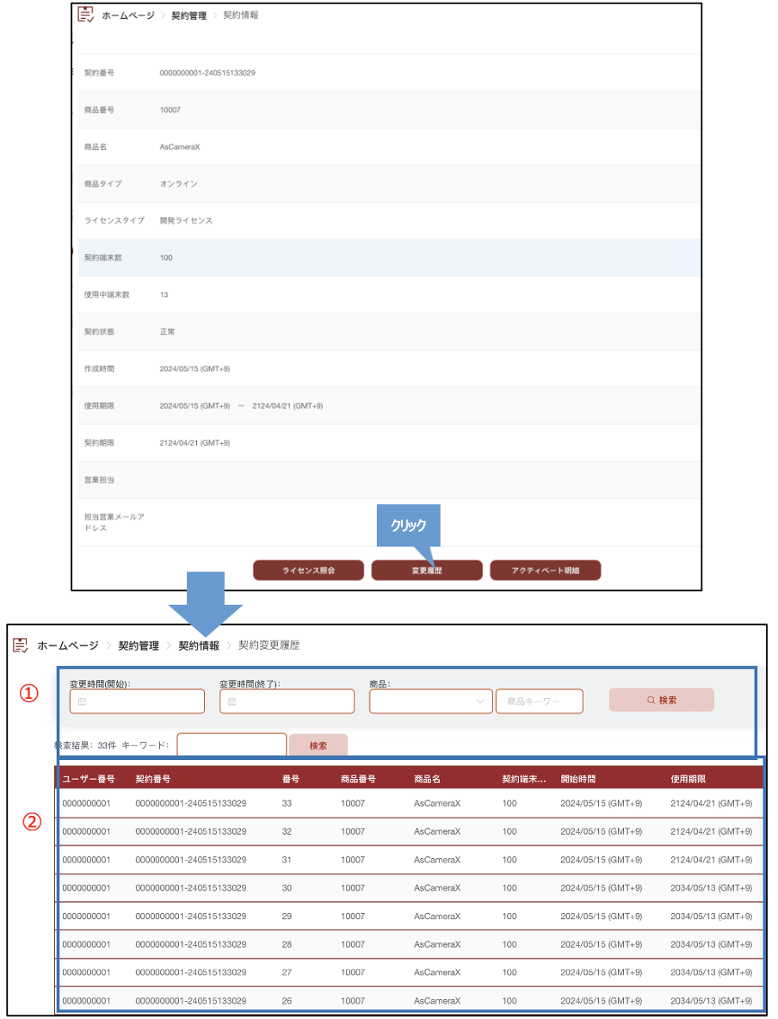Click the 使用期限 column header in the table
Image resolution: width=778 pixels, height=1019 pixels.
click(x=688, y=779)
